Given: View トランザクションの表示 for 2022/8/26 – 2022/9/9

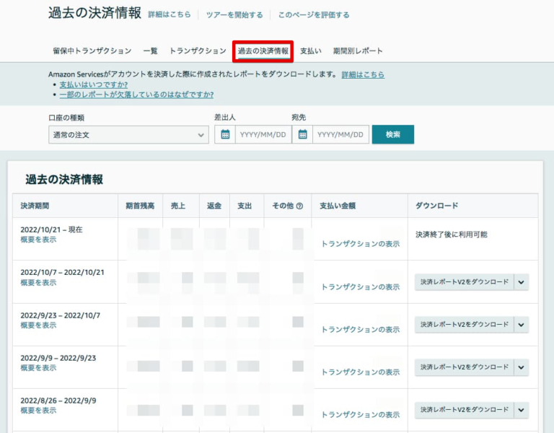Looking at the screenshot, I should (361, 415).
